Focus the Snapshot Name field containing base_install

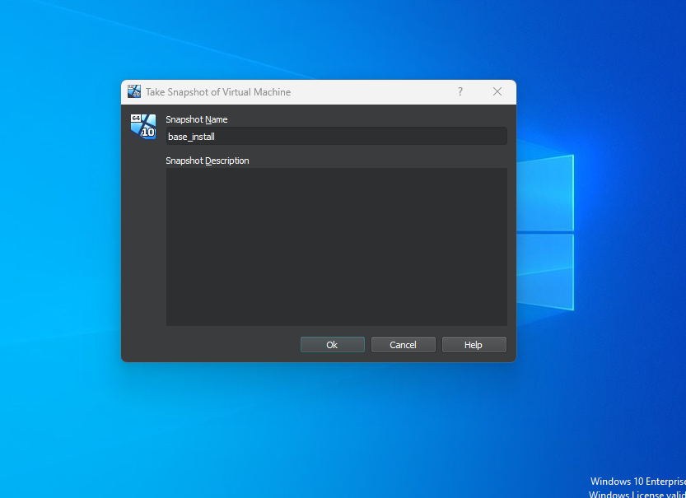336,137
